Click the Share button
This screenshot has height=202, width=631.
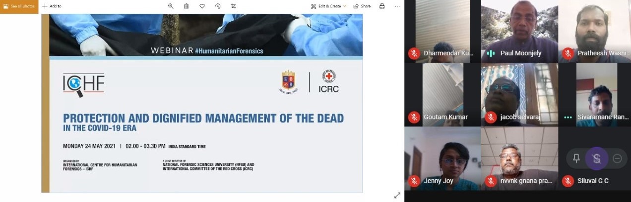point(362,6)
